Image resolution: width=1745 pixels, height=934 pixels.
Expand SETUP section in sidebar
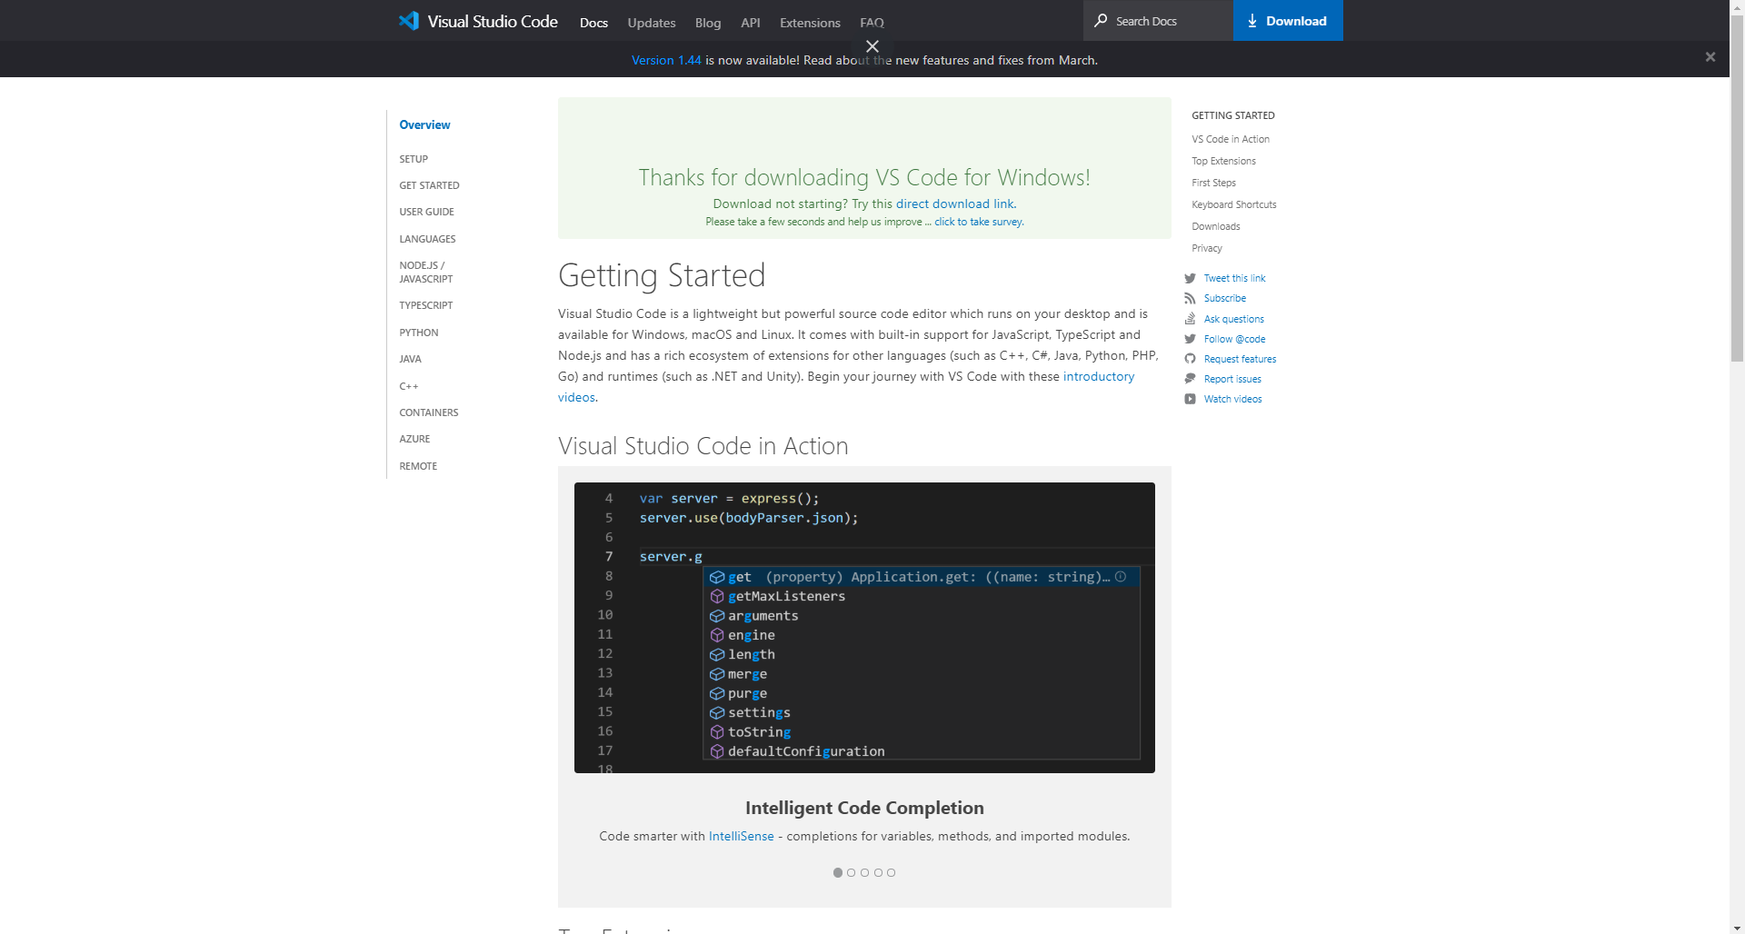414,159
